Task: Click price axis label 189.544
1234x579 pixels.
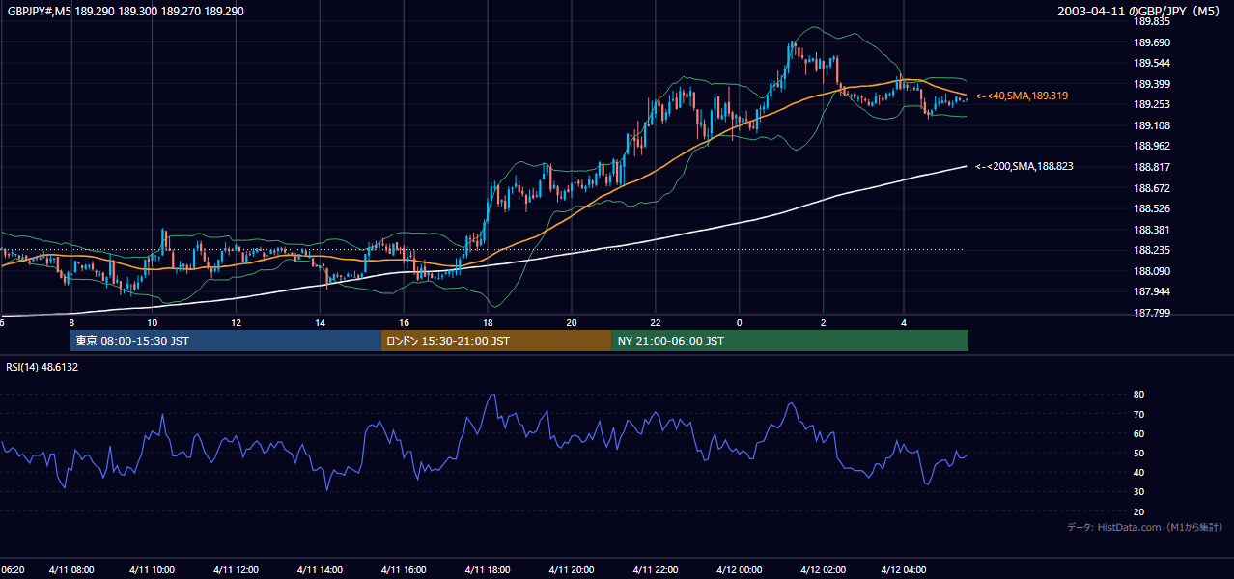Action: tap(1152, 64)
